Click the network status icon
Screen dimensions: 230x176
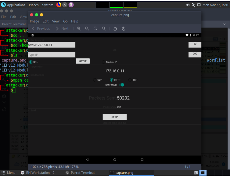(193, 5)
